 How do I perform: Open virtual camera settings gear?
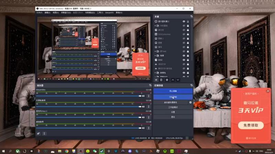(190, 102)
